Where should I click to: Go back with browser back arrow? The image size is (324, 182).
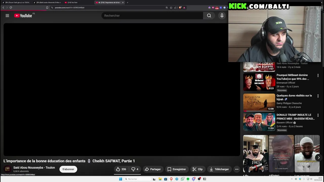tap(3, 8)
